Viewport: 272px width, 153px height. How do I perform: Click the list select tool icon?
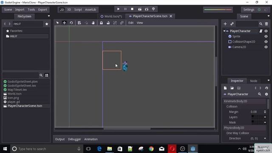click(79, 23)
